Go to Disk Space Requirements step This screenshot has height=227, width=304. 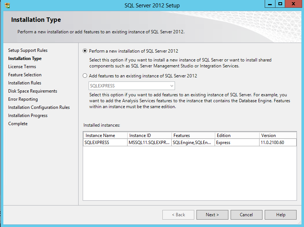click(x=33, y=91)
